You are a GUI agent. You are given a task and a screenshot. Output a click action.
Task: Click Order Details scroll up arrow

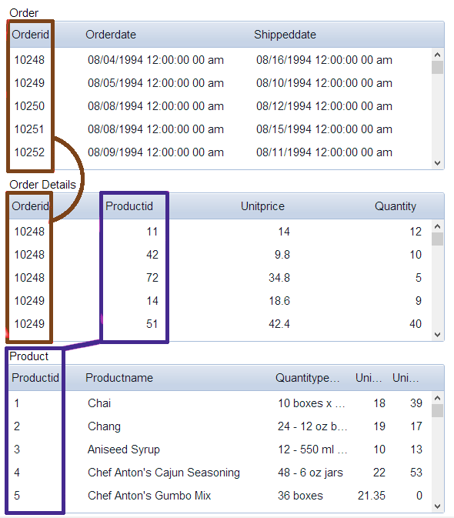(x=437, y=226)
